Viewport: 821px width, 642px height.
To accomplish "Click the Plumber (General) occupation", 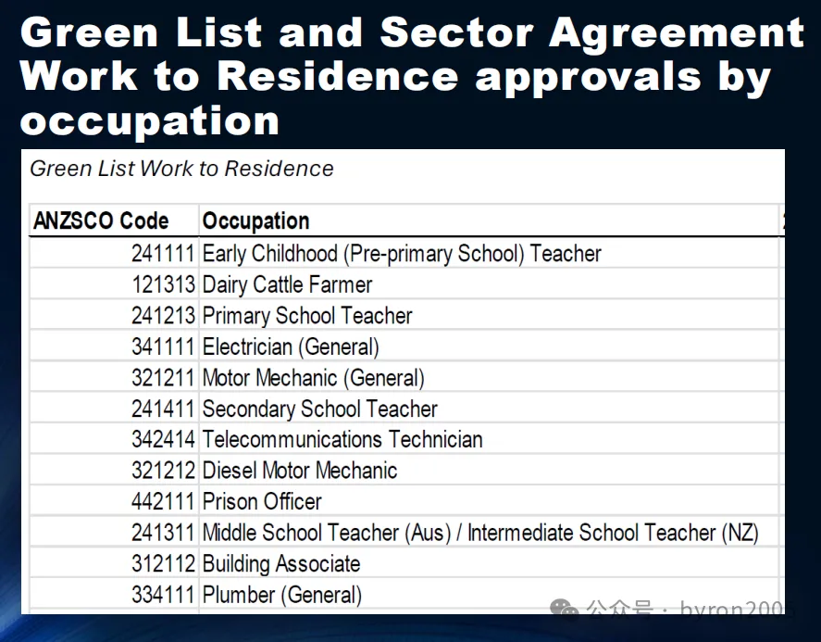I will pyautogui.click(x=281, y=595).
